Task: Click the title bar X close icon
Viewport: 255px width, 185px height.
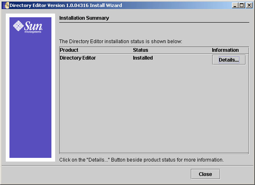Action: pyautogui.click(x=249, y=5)
